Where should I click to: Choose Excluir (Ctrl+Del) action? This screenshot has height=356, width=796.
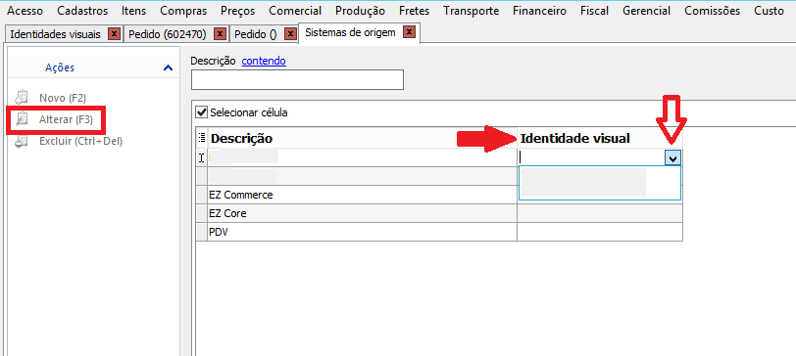pyautogui.click(x=80, y=142)
